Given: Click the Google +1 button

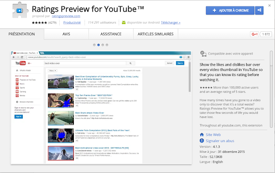Looking at the screenshot, I should [x=254, y=34].
